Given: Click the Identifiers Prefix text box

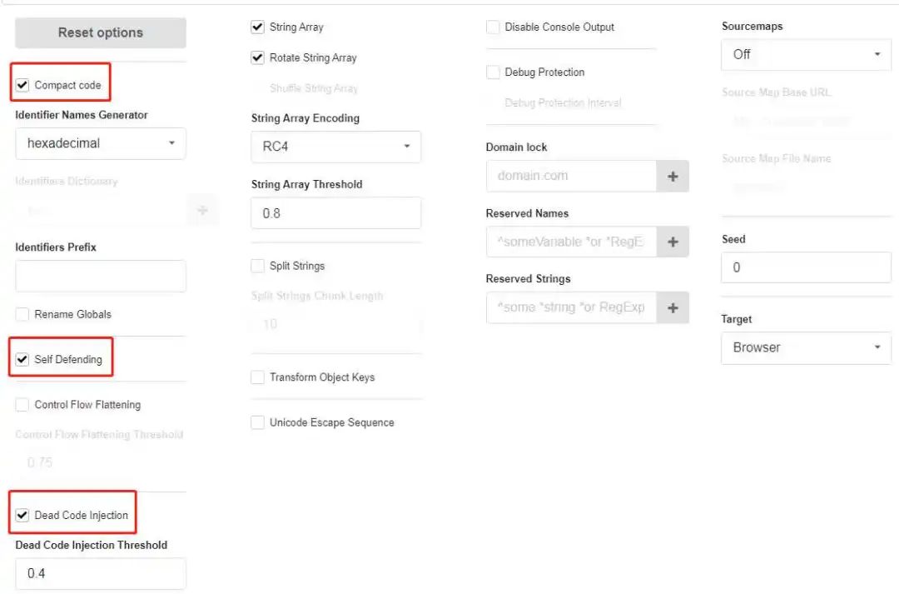Looking at the screenshot, I should tap(101, 276).
